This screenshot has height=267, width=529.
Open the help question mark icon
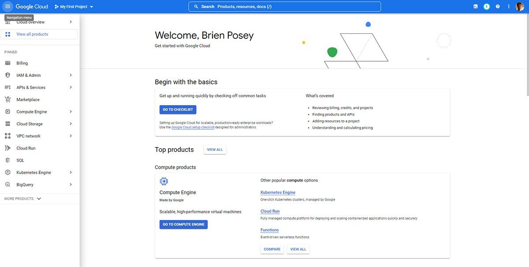point(498,7)
